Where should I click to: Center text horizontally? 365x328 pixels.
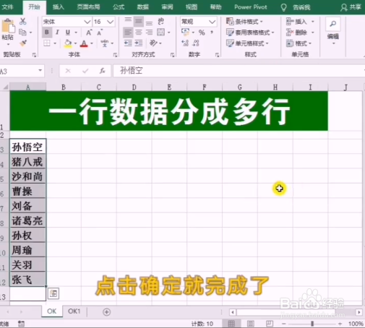tap(139, 32)
